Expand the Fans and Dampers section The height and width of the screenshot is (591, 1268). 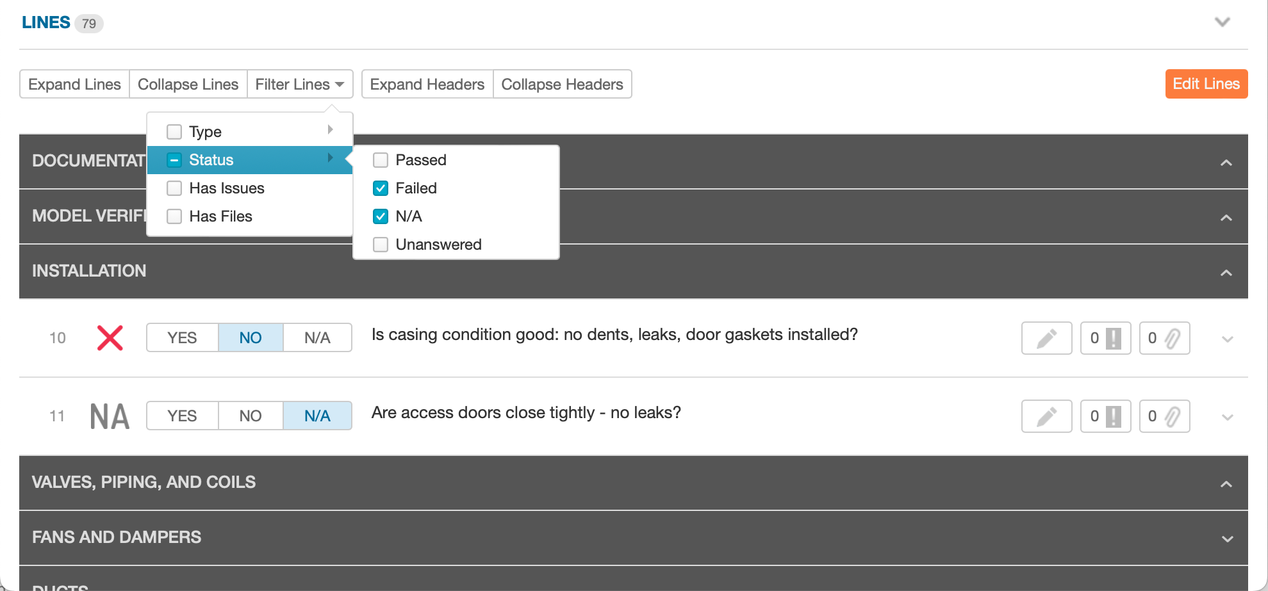click(1227, 538)
